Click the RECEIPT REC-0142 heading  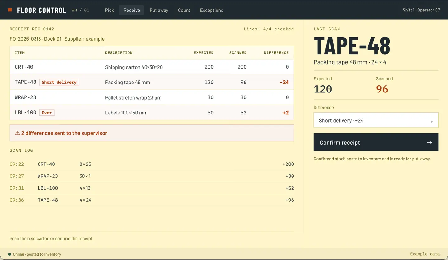(32, 29)
